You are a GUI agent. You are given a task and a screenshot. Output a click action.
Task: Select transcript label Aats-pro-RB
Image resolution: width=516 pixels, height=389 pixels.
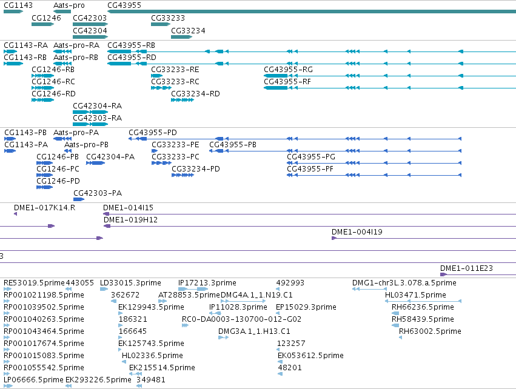click(x=76, y=57)
